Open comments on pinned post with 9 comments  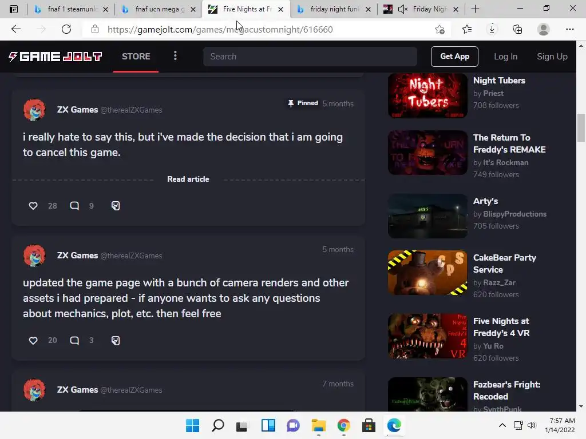(x=74, y=206)
